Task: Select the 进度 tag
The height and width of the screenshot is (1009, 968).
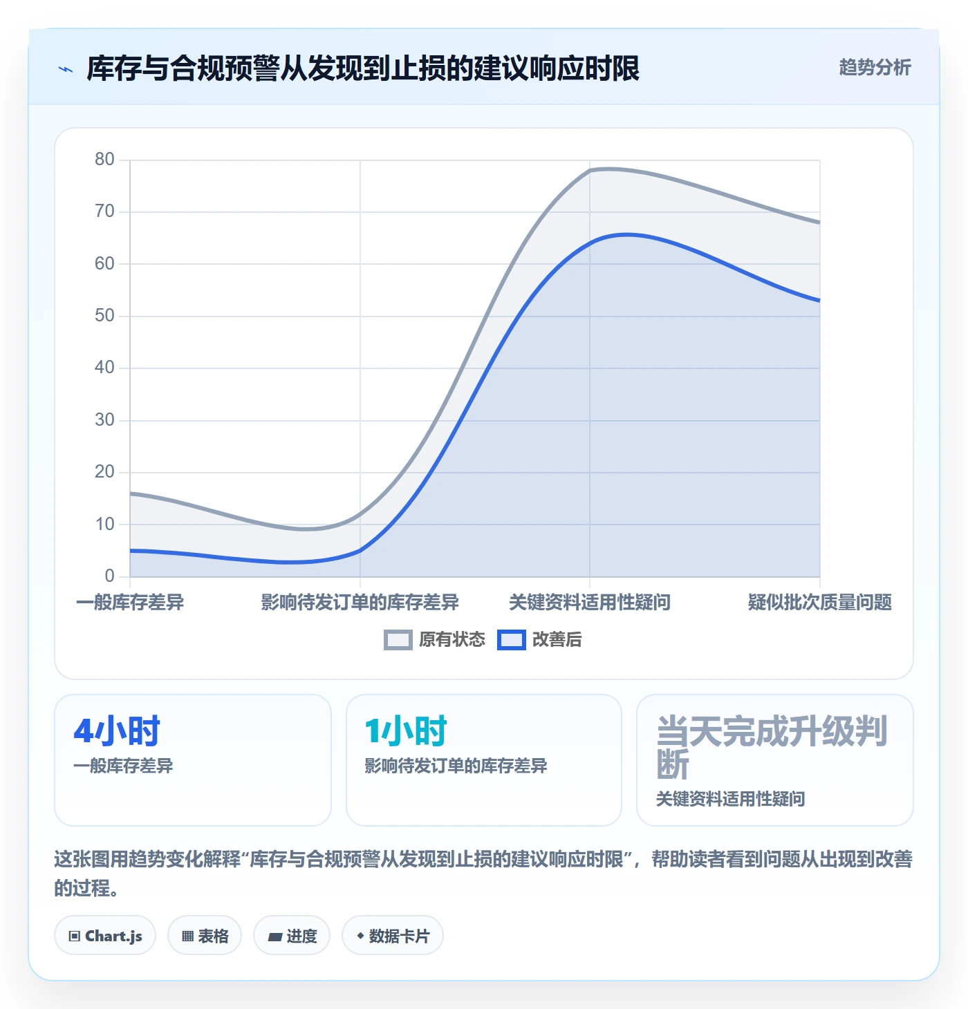Action: click(x=292, y=936)
